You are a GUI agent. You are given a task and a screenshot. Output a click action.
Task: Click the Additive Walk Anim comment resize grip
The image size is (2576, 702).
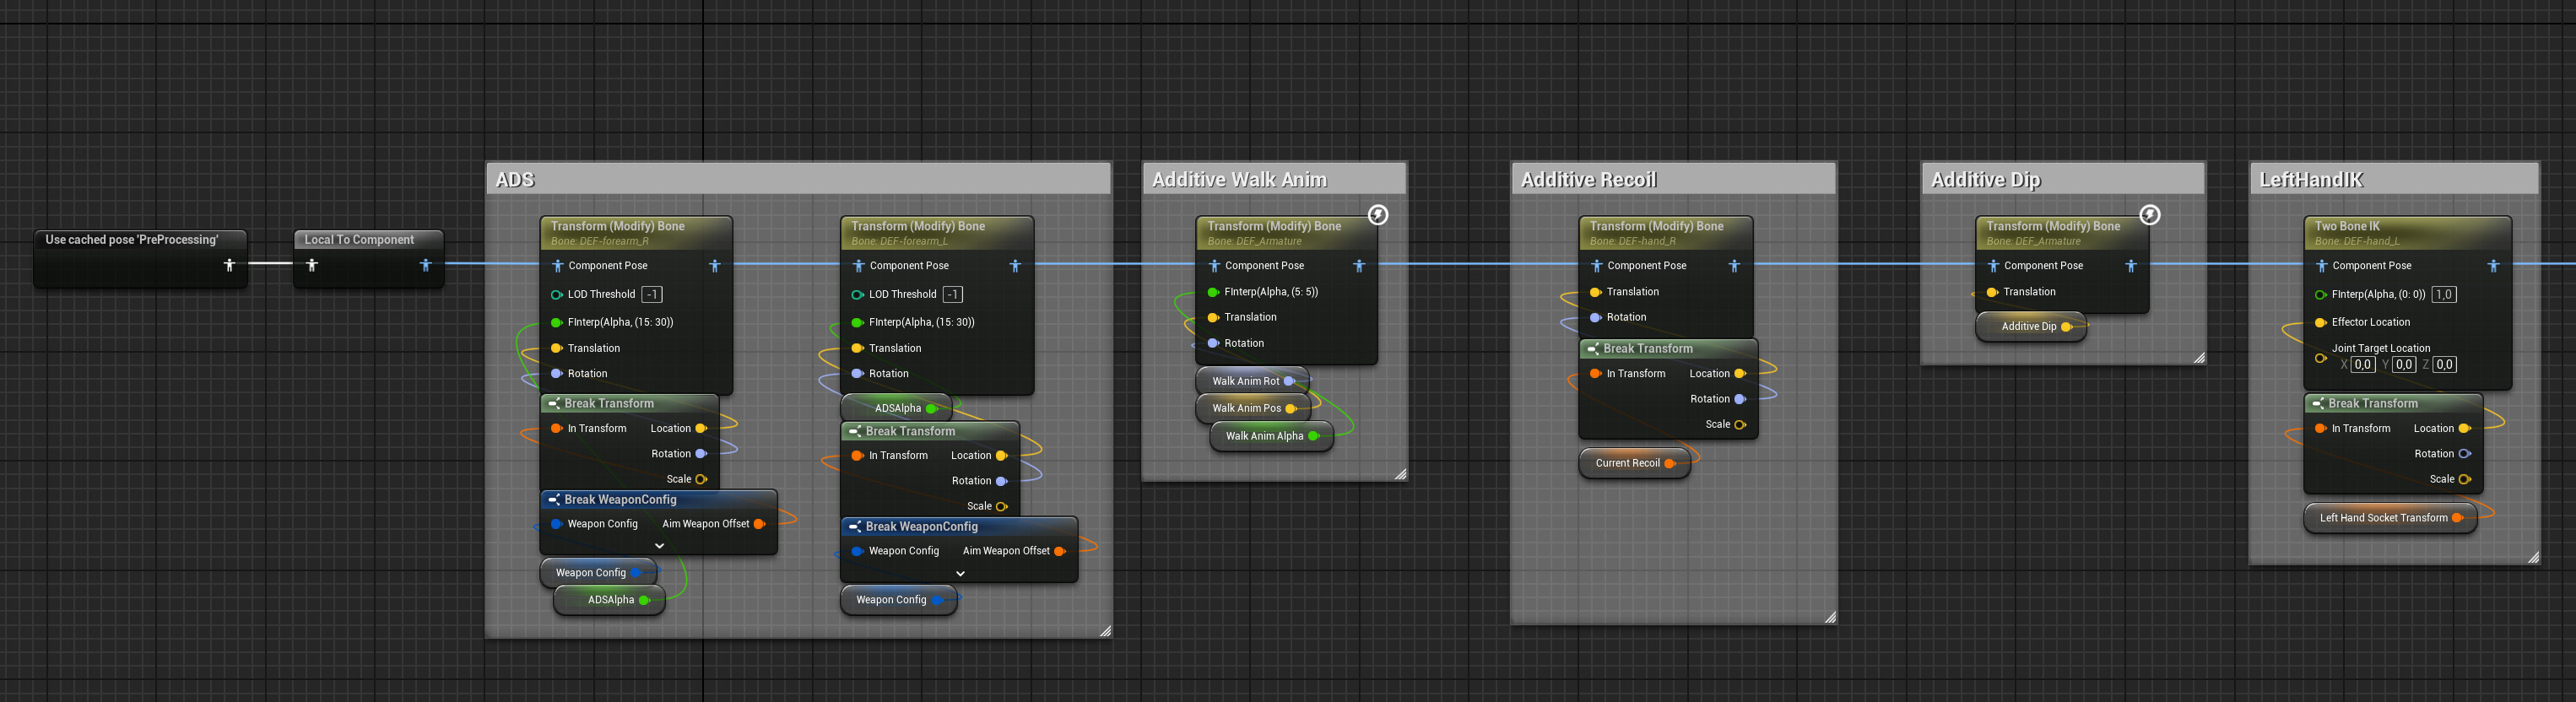(1400, 474)
